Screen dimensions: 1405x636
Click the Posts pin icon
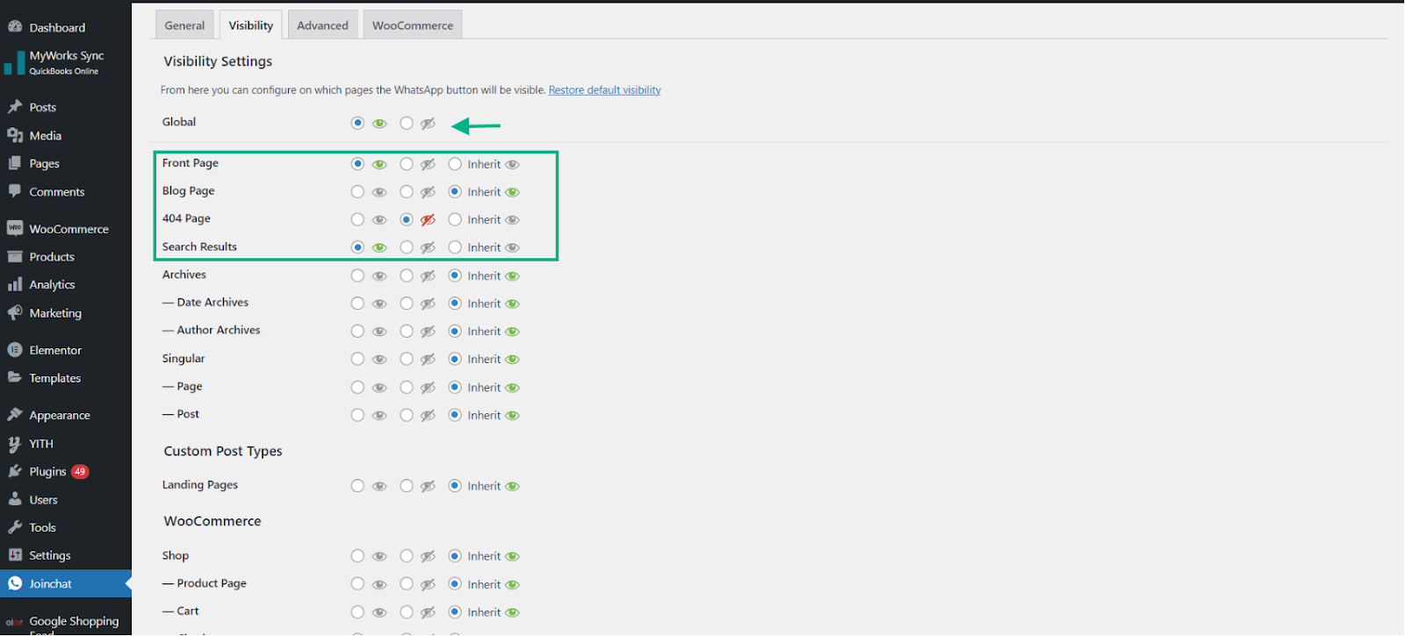(x=15, y=107)
